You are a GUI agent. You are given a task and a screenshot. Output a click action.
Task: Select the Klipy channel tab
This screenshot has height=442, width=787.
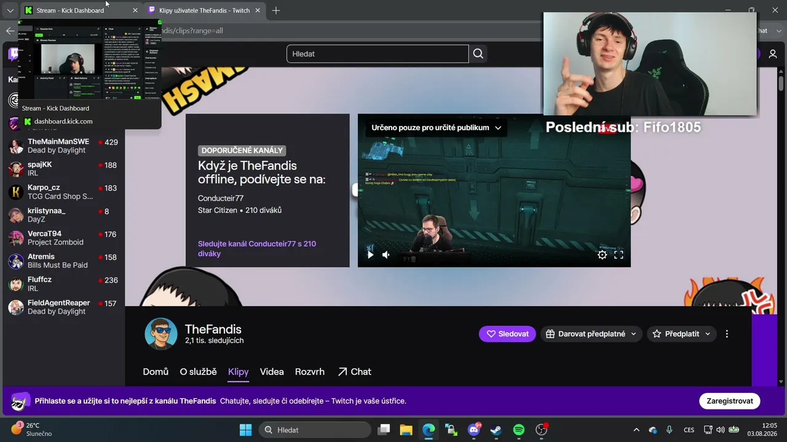(239, 371)
